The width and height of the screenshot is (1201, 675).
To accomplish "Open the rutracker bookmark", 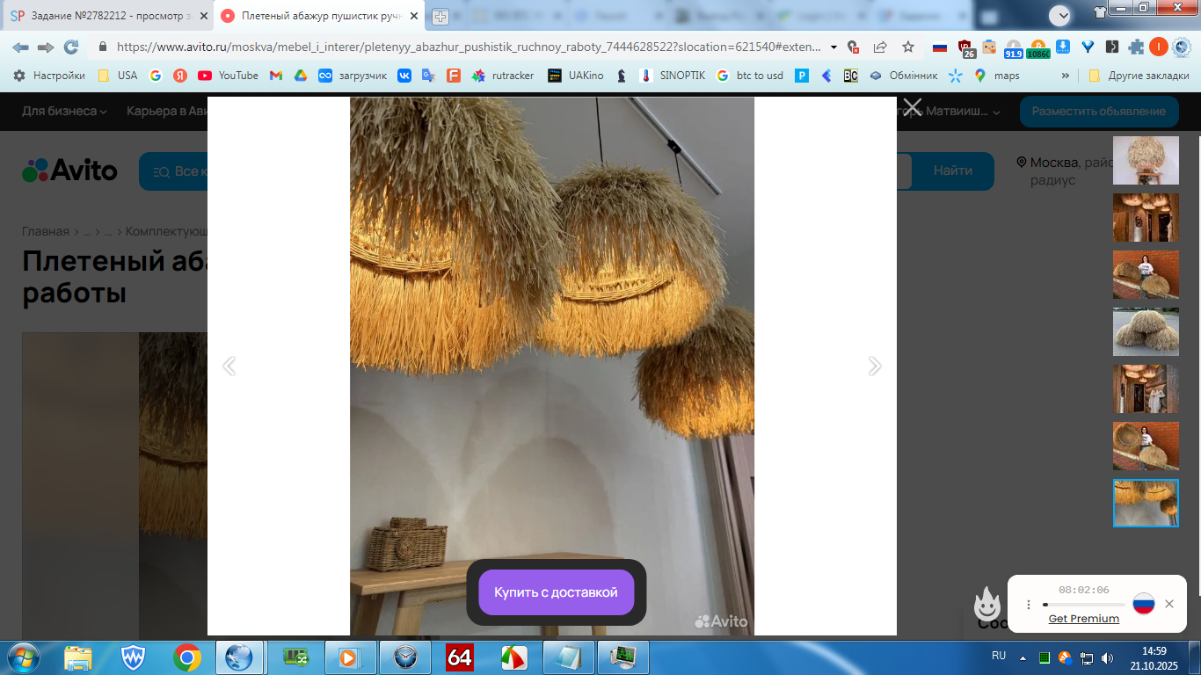I will pyautogui.click(x=503, y=76).
